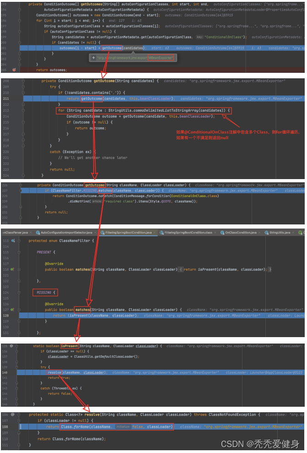Click the @ gutter icon at line 107
Viewport: 307px width, 453px height.
12,415
